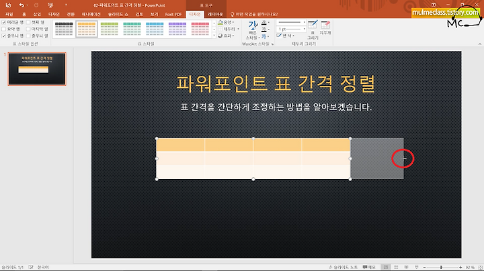
Task: Switch to Reading view icon
Action: tap(406, 267)
